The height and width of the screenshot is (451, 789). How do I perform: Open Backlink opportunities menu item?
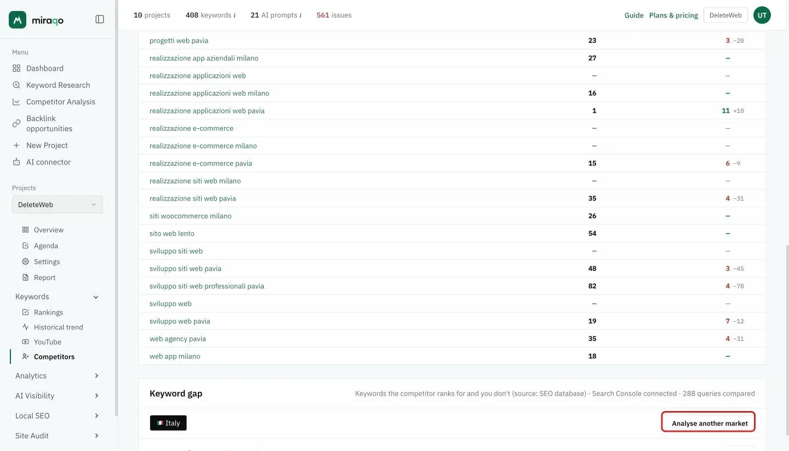coord(49,123)
